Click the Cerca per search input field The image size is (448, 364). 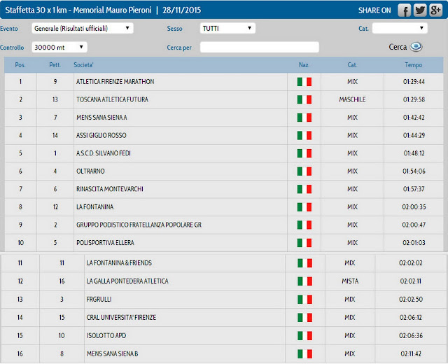click(260, 47)
